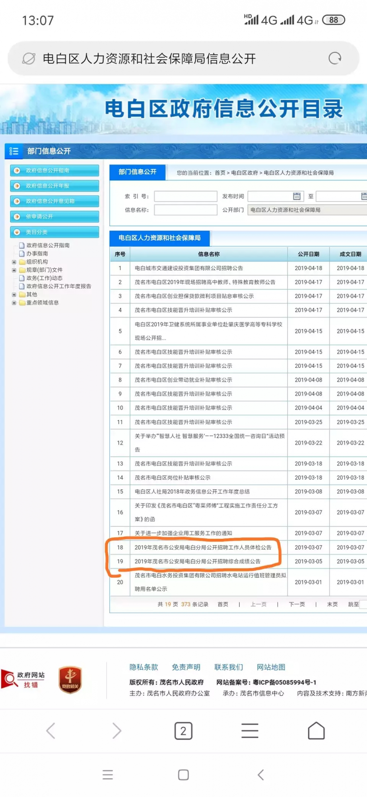Open 依申请公开 sidebar button
Image resolution: width=367 pixels, height=797 pixels.
pyautogui.click(x=54, y=216)
